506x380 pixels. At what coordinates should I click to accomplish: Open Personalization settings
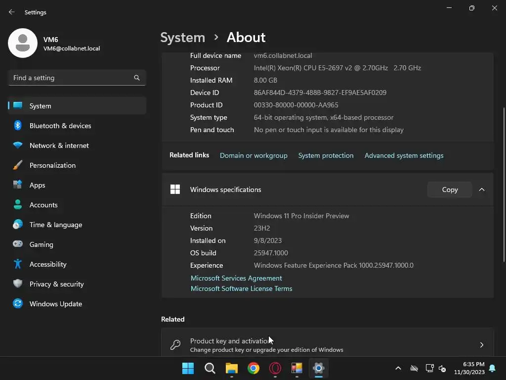click(x=77, y=165)
